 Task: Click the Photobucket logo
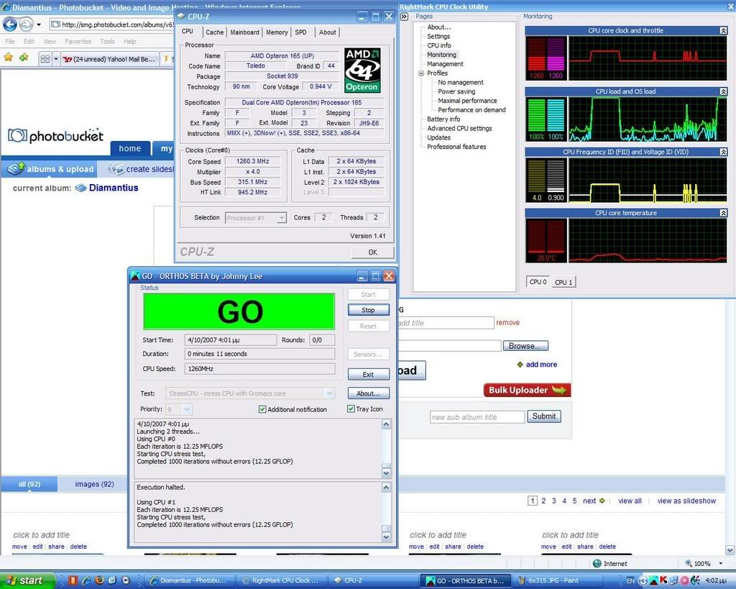[55, 136]
